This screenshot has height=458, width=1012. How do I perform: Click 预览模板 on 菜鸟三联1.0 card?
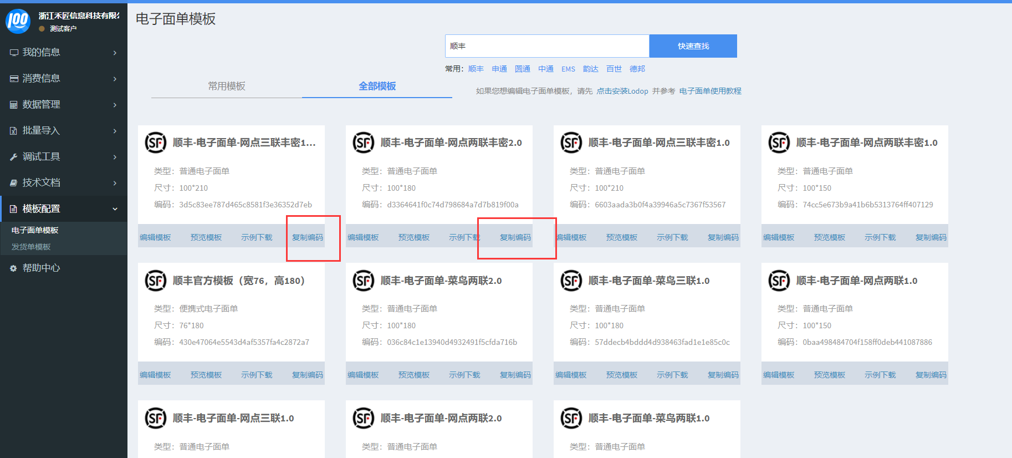(621, 375)
